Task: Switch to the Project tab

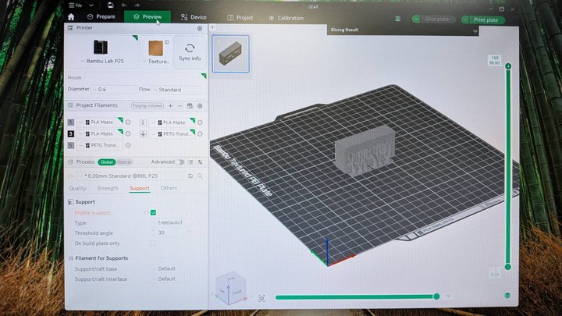Action: coord(240,17)
